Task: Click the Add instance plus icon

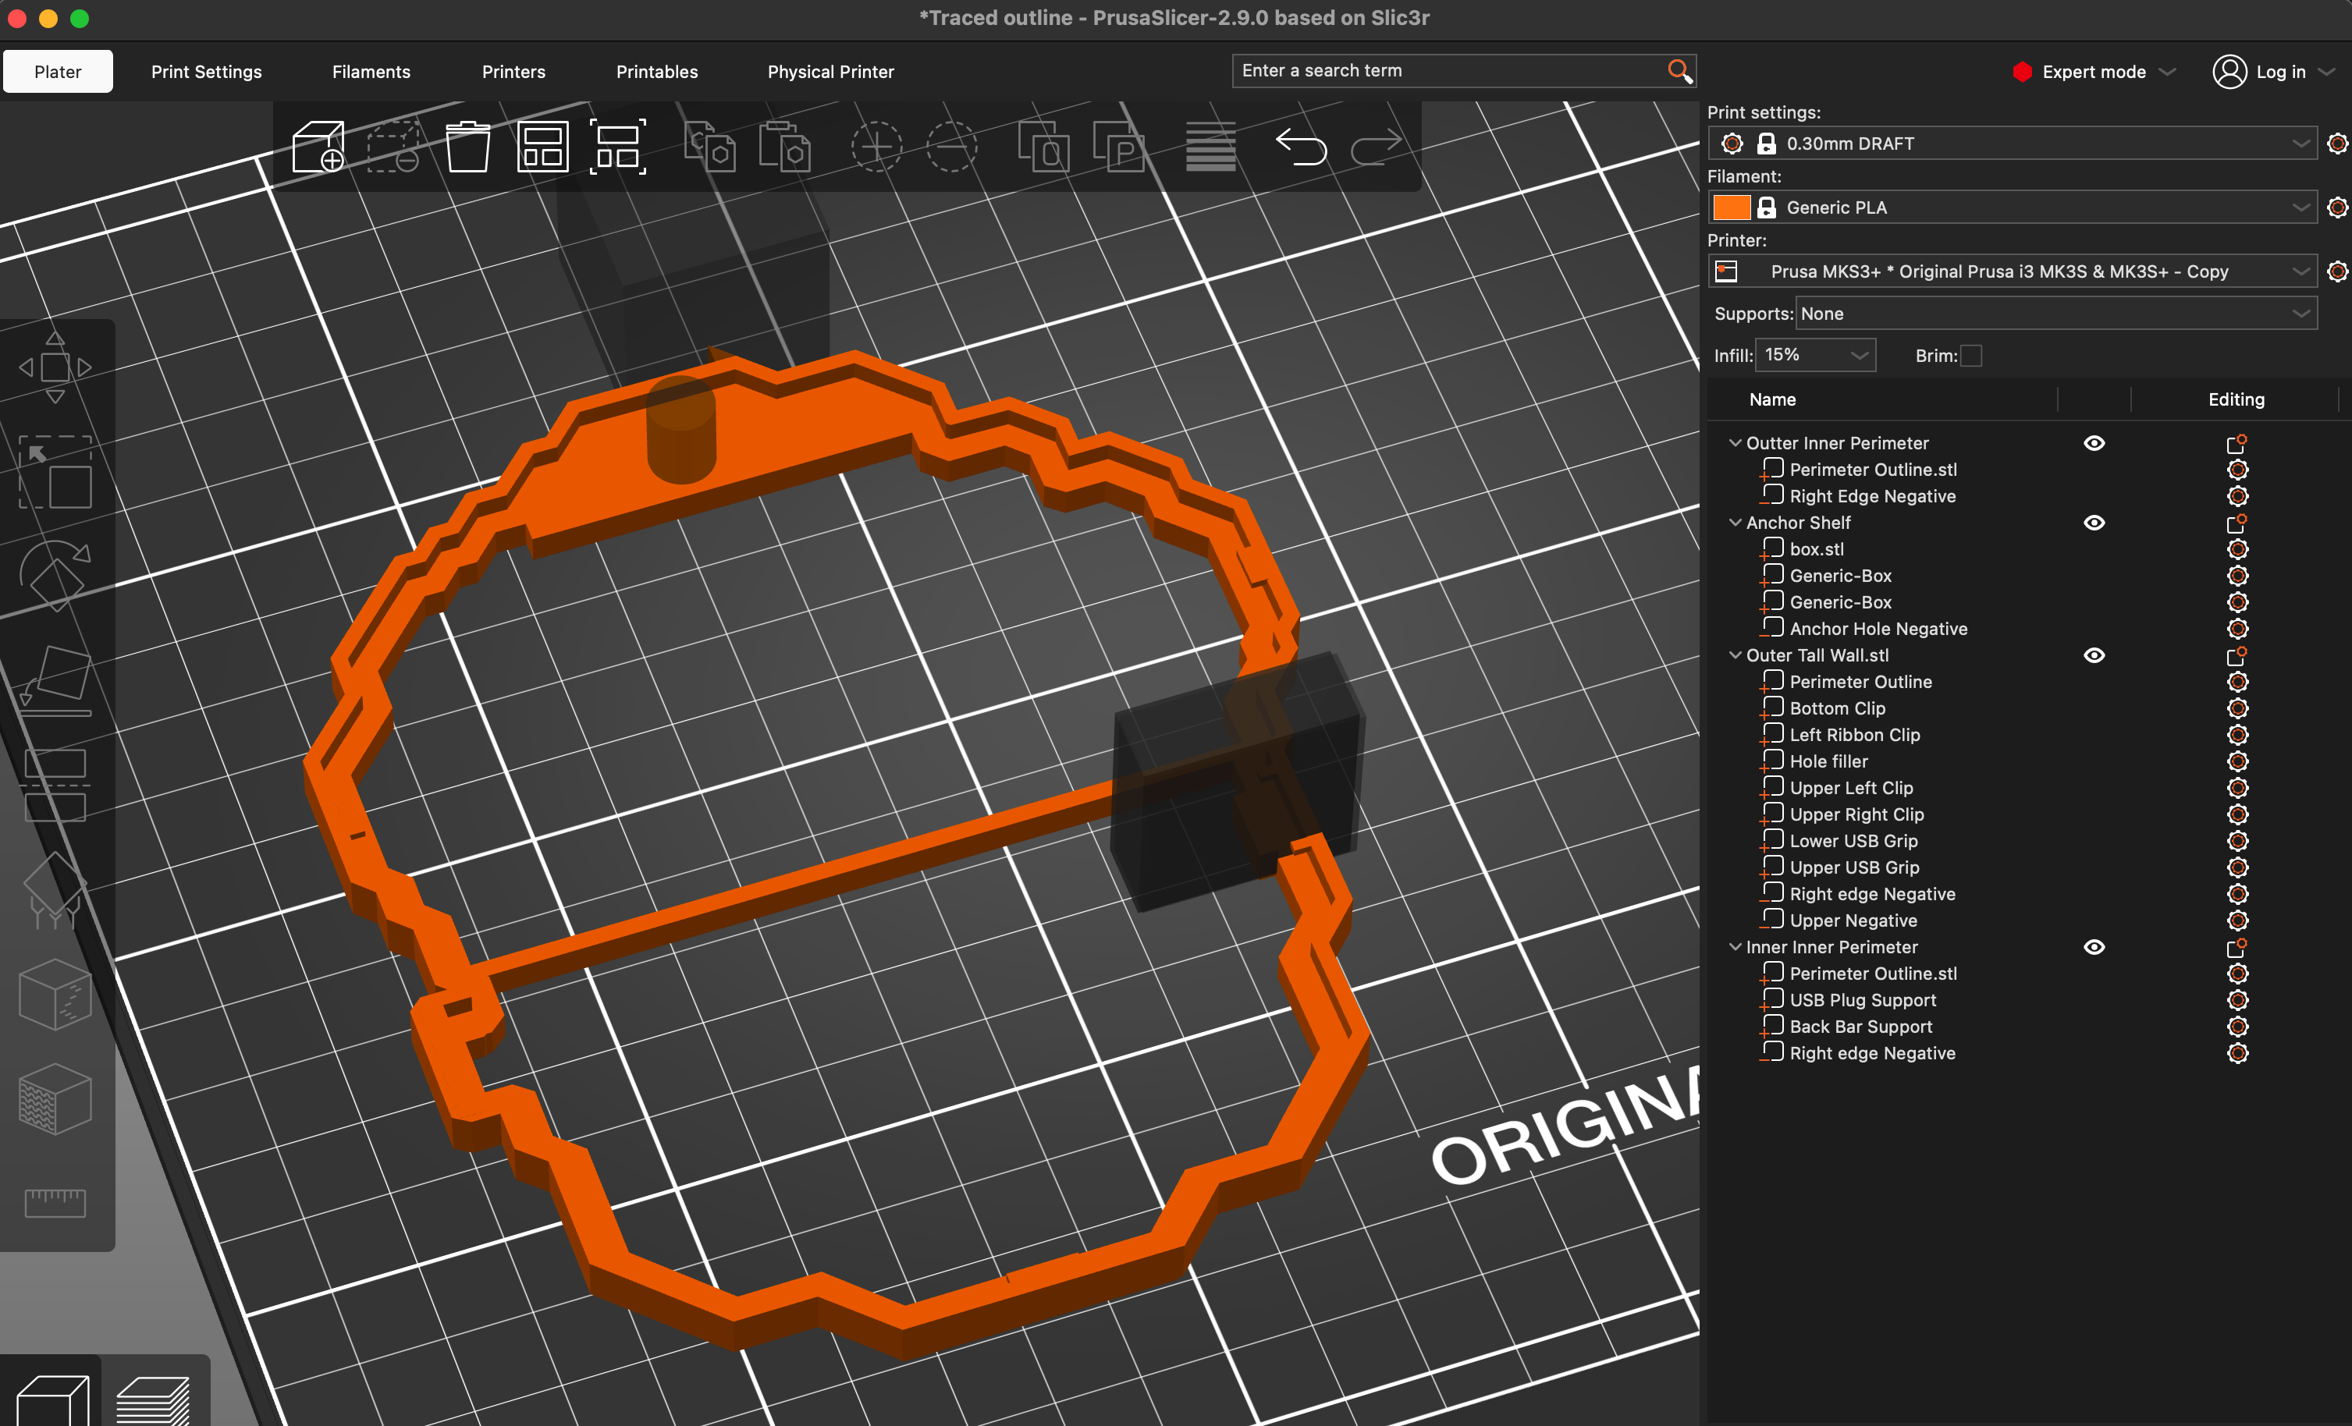Action: 876,147
